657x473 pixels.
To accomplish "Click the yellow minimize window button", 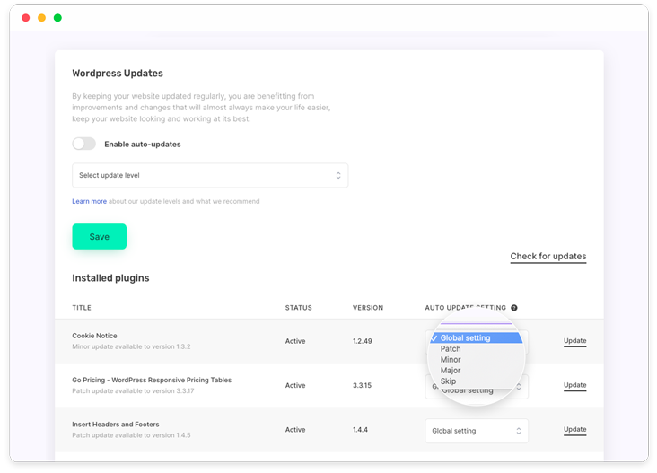I will coord(42,18).
